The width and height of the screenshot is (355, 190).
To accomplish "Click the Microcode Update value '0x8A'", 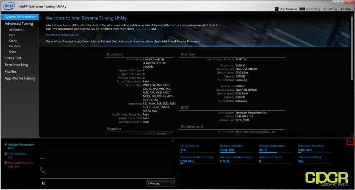I will [146, 122].
